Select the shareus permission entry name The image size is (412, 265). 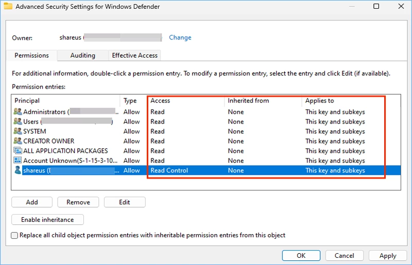coord(71,170)
